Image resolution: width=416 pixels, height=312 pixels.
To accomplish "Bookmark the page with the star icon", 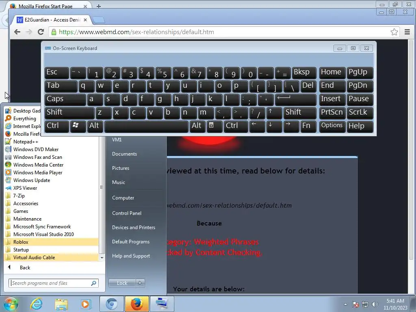I will 394,32.
